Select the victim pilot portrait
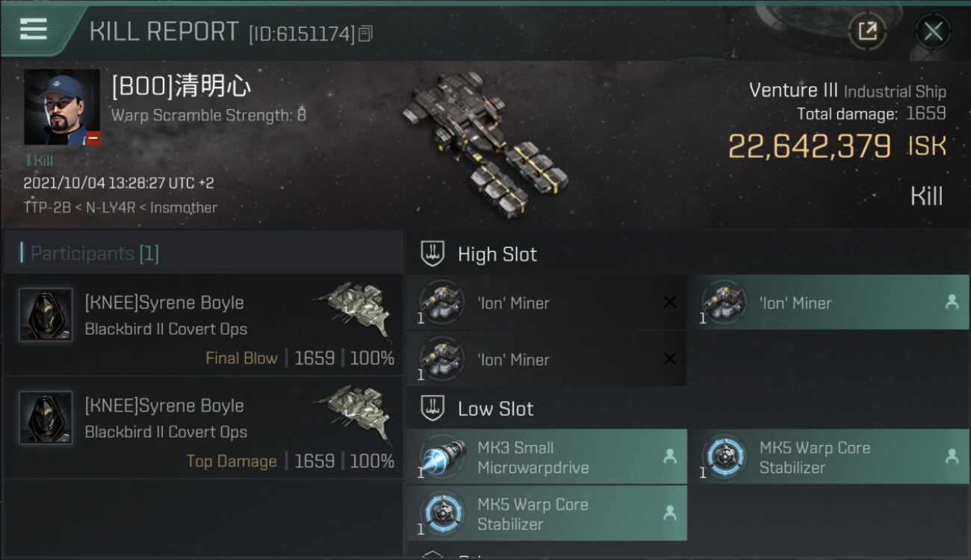This screenshot has height=560, width=971. click(x=62, y=108)
